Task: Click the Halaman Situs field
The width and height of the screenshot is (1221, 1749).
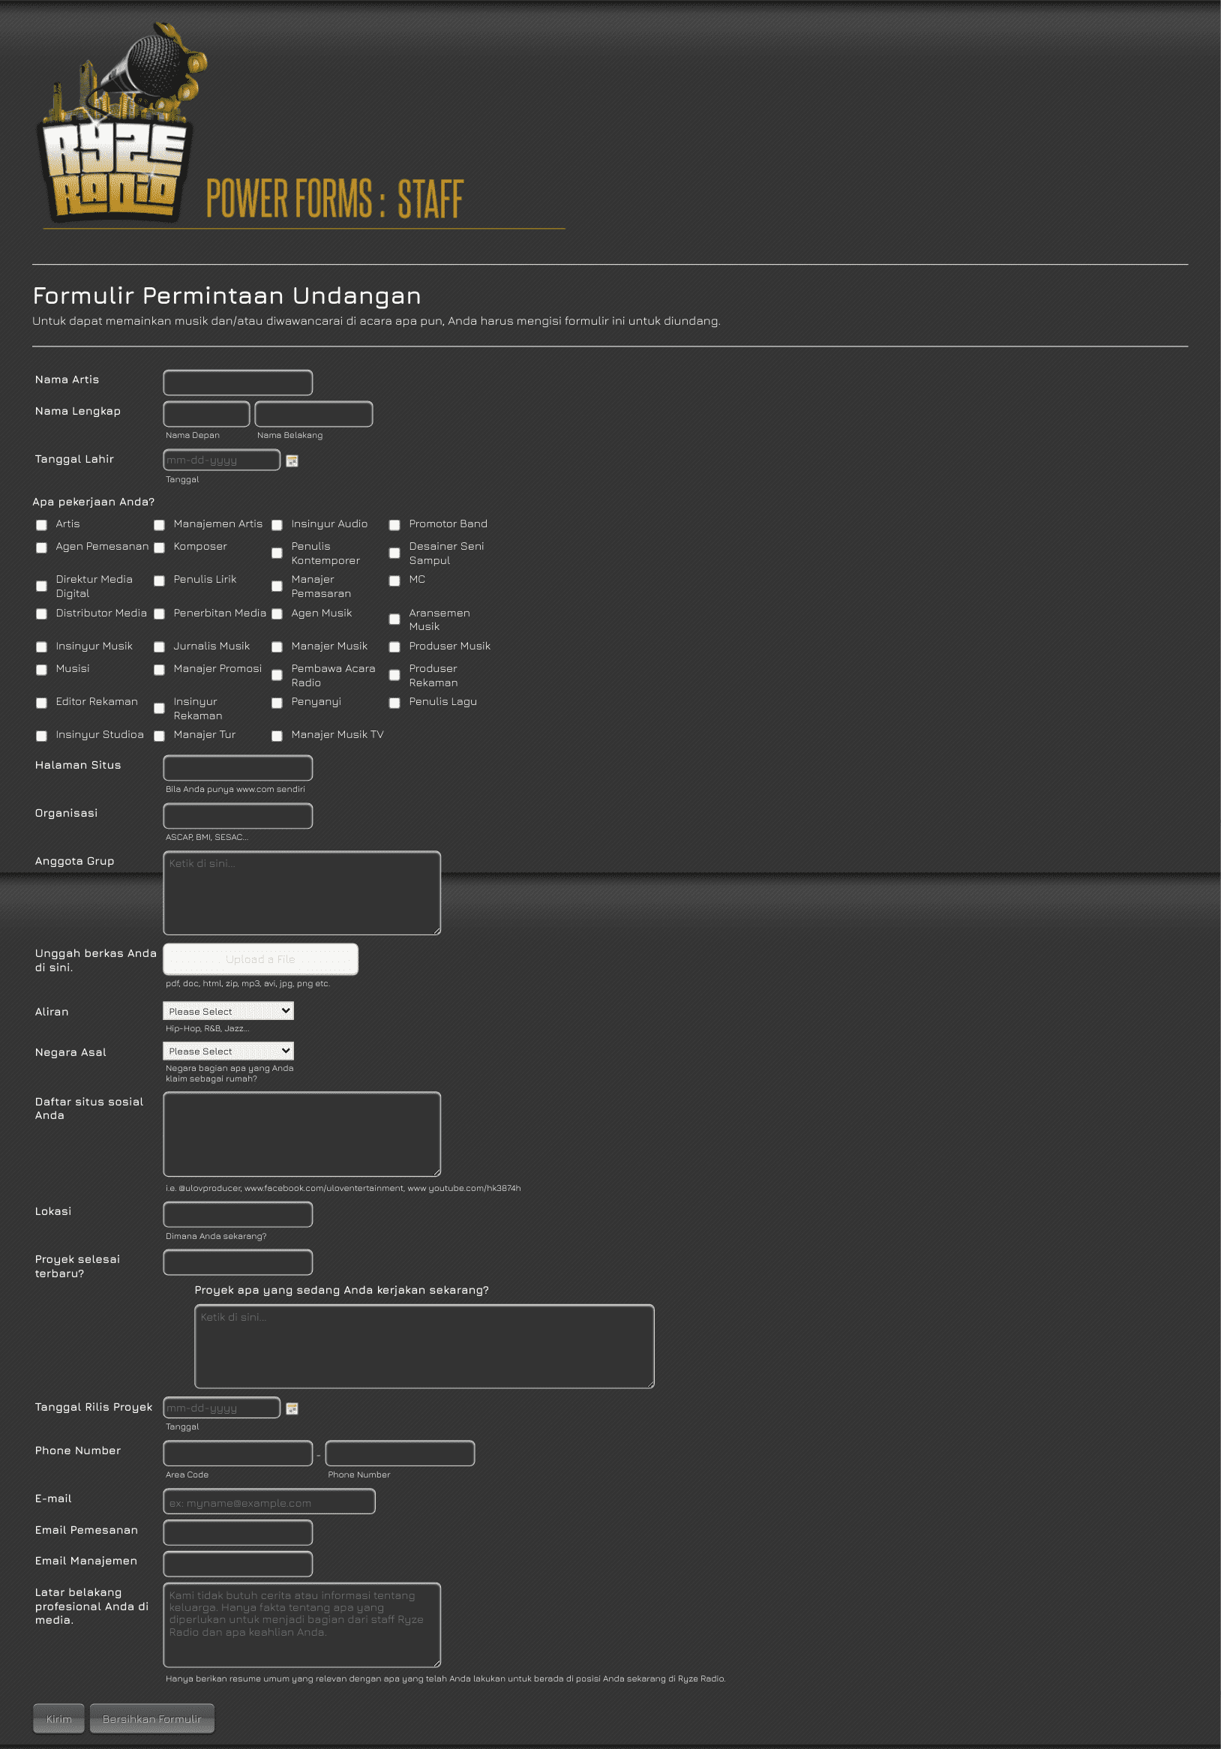Action: pos(238,768)
